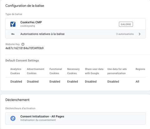Open Autorisations relatives à la balise row
Screen dimensions: 150x129
[75, 34]
